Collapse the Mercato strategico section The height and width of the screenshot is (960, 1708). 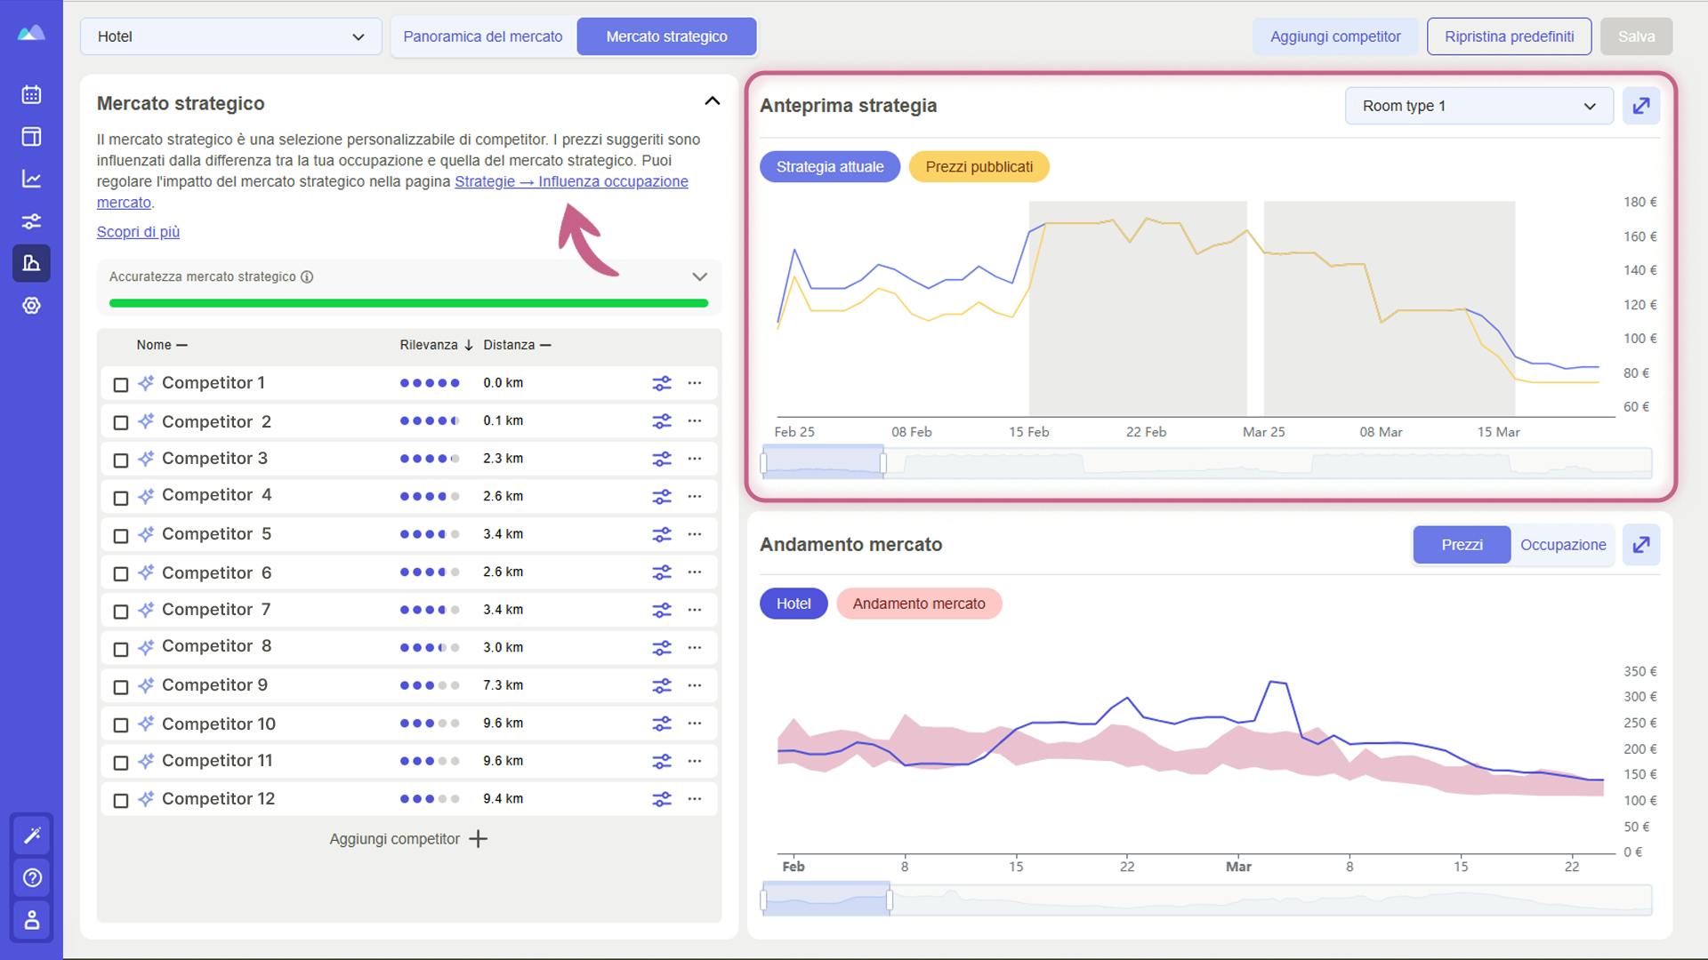tap(712, 100)
